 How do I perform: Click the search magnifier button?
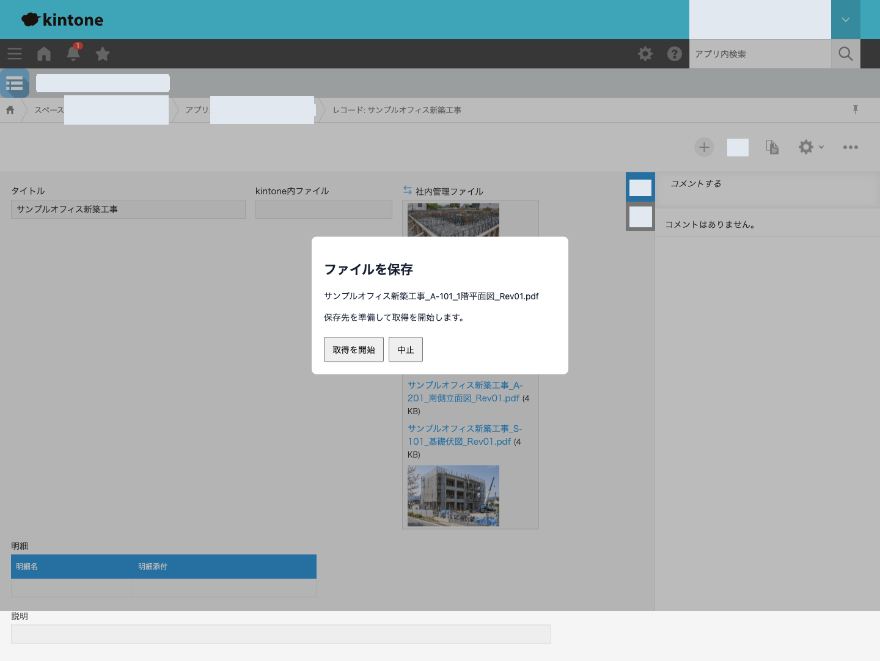pyautogui.click(x=846, y=54)
